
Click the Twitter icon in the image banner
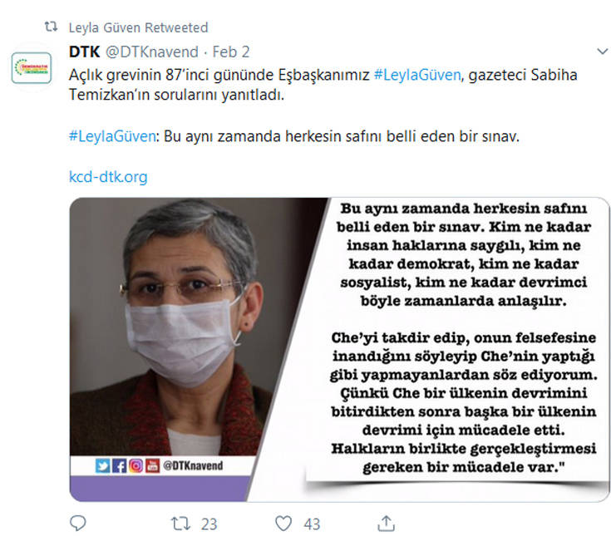click(102, 466)
